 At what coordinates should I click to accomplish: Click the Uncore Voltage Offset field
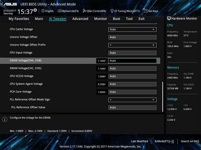[132, 37]
